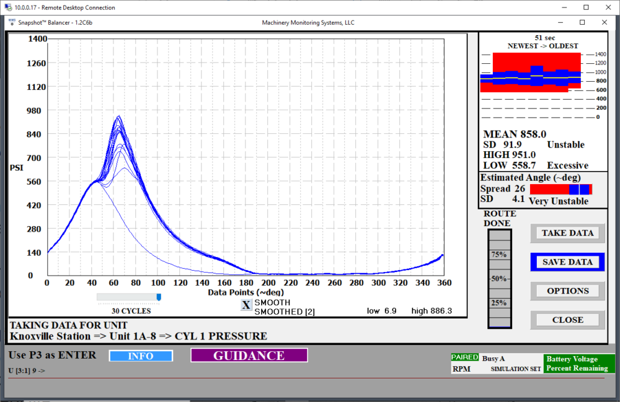
Task: Click the MMS Snapshot Balancer logo icon
Action: (x=11, y=22)
